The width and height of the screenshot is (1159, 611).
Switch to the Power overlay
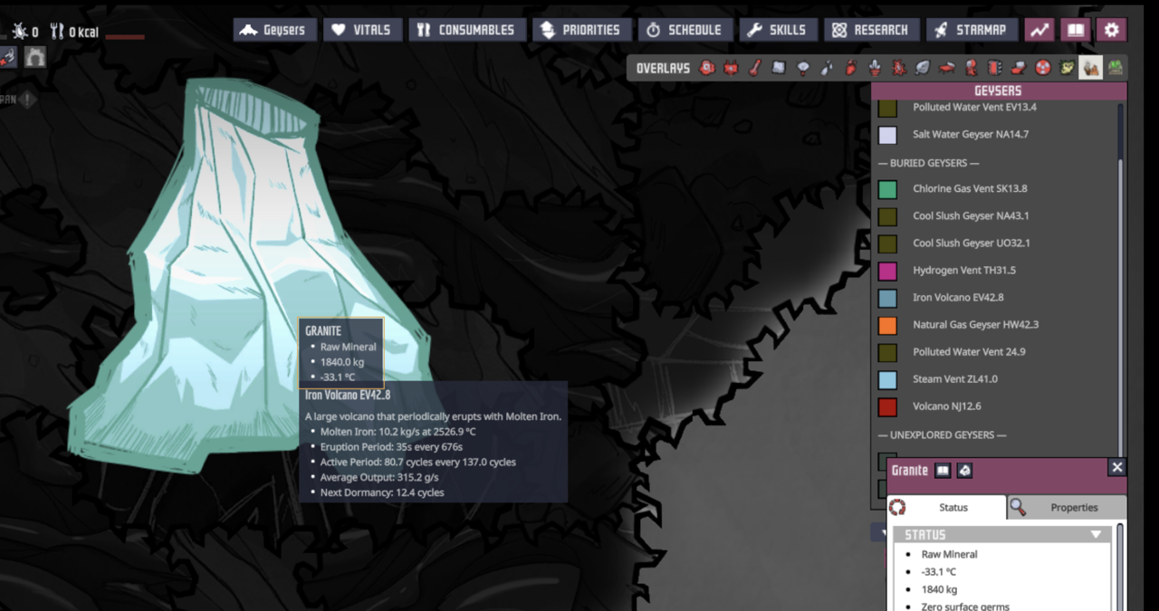click(731, 68)
